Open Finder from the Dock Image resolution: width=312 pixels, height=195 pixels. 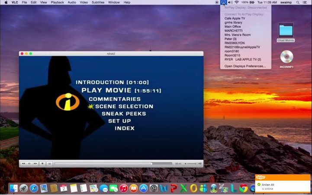14,188
